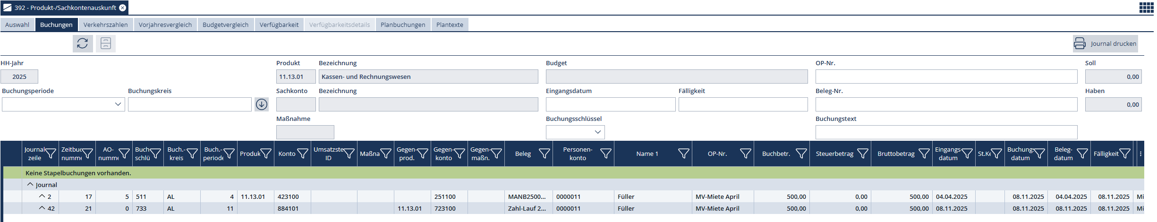Click the filter icon on Journalzeile column
The height and width of the screenshot is (222, 1157).
pyautogui.click(x=51, y=154)
